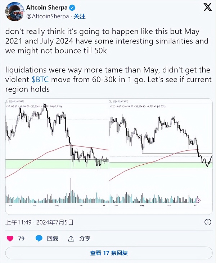Screen dimensions: 216x263
Task: Open the tweet info icon
Action: [208, 222]
